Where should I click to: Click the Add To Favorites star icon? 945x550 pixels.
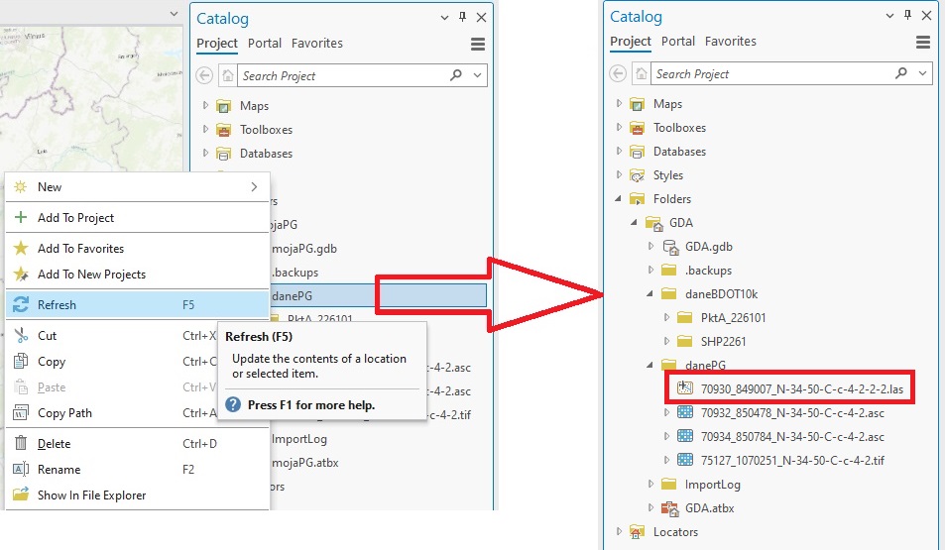pyautogui.click(x=21, y=249)
